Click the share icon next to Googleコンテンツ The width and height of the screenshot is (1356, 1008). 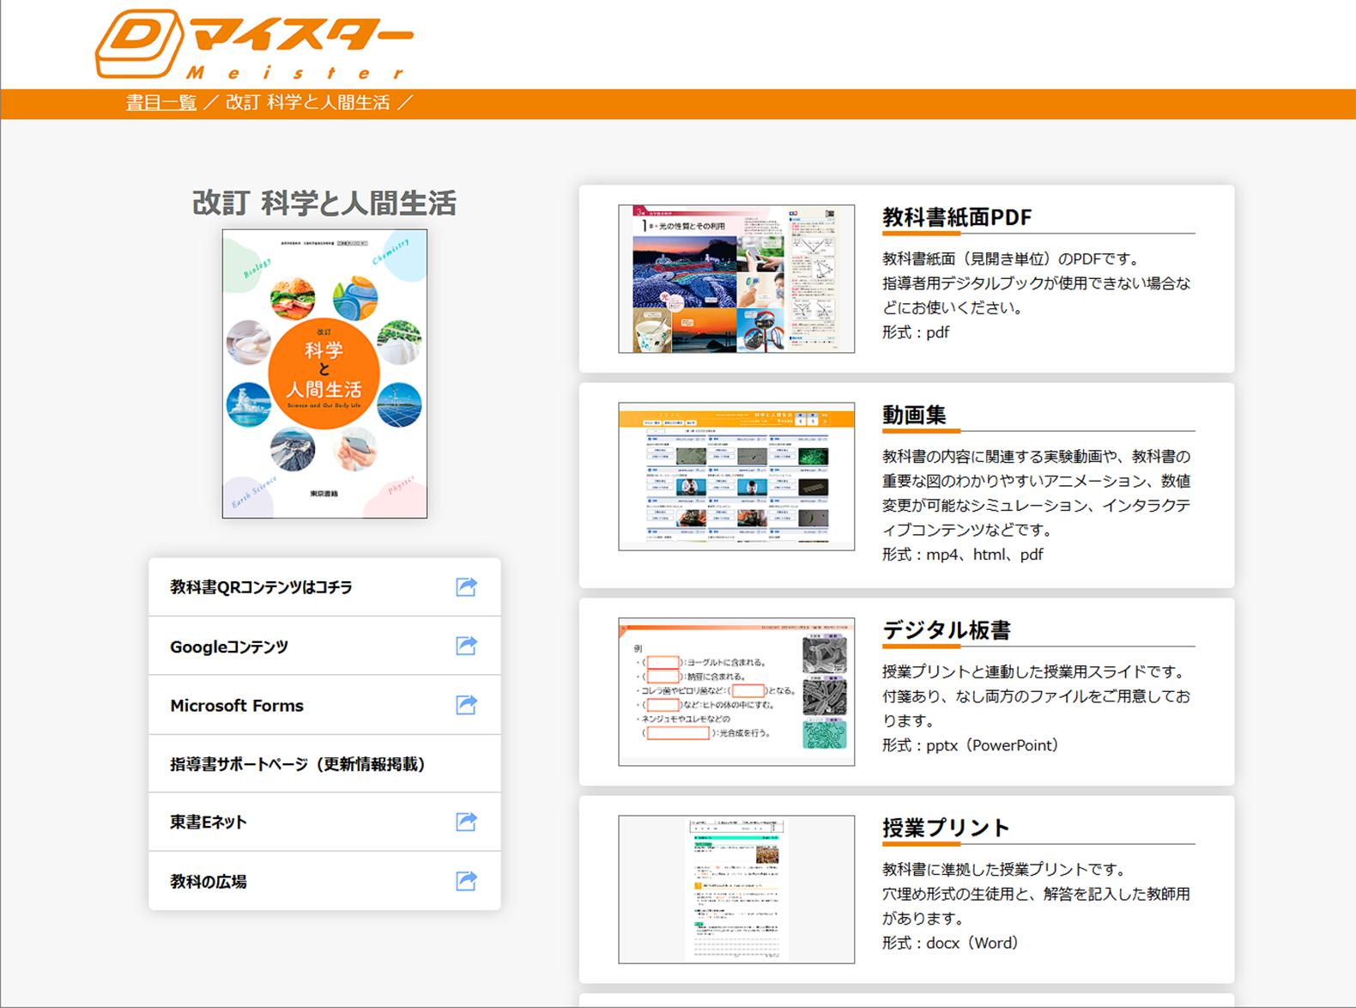[466, 646]
